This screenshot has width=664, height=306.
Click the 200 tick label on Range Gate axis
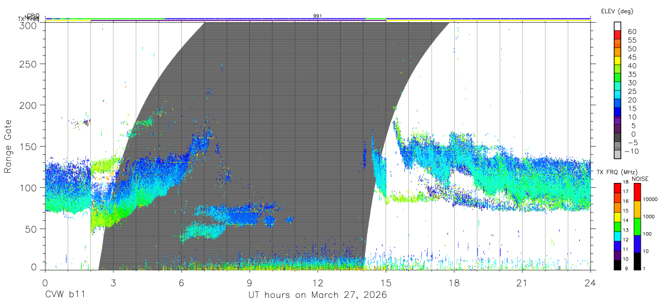coord(28,105)
